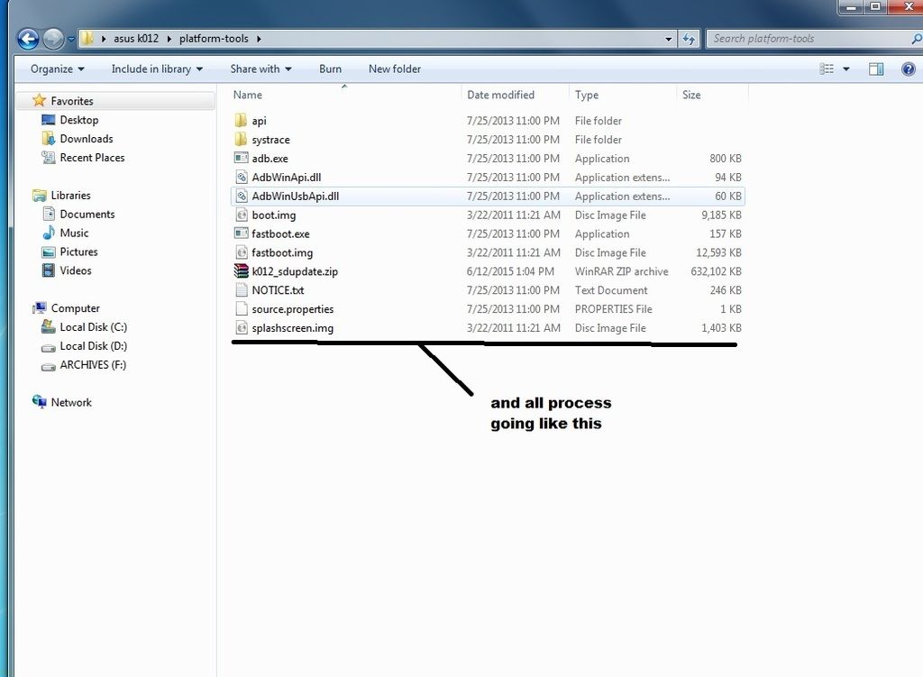
Task: Open the Share with dropdown
Action: pos(260,69)
